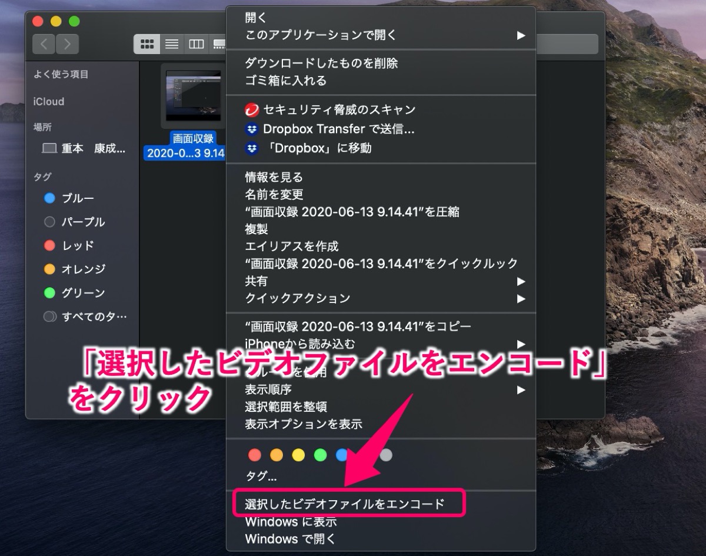Select the オレンジ tag in sidebar

click(x=75, y=269)
